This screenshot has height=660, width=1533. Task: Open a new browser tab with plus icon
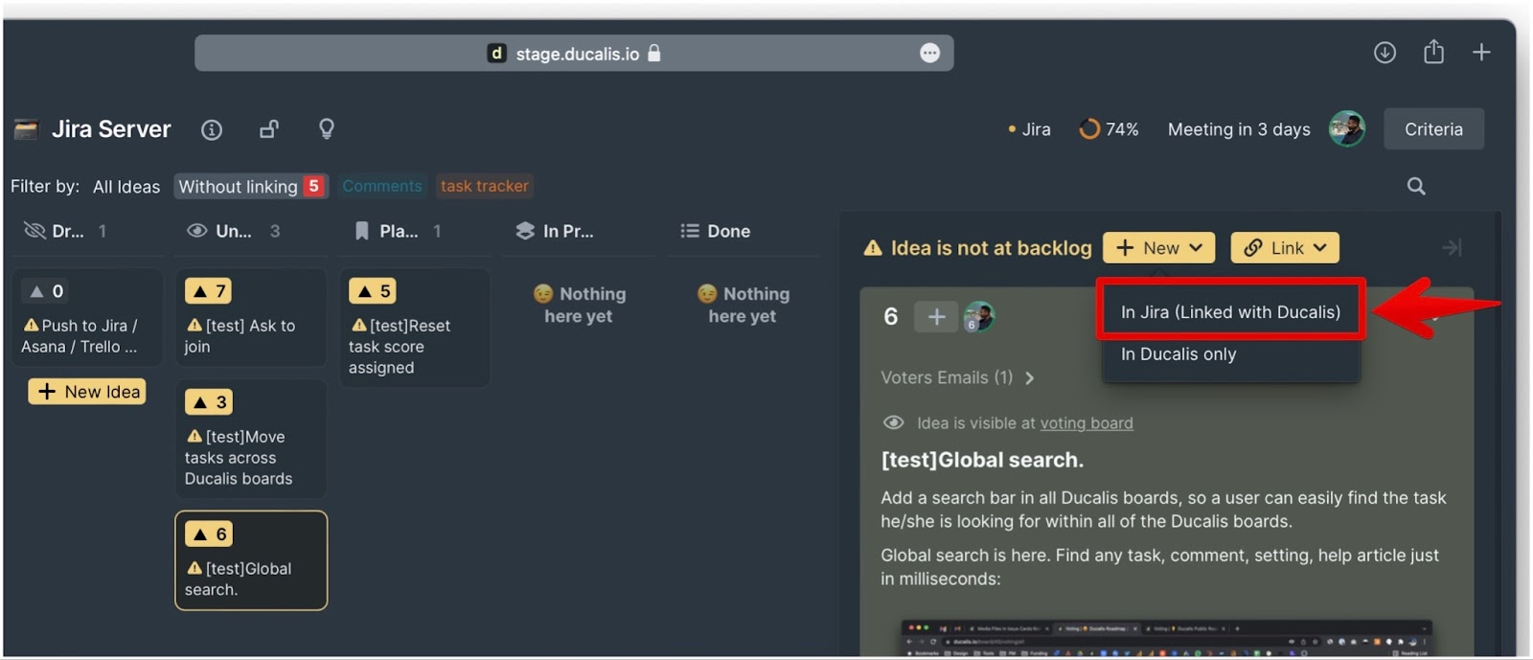coord(1481,53)
